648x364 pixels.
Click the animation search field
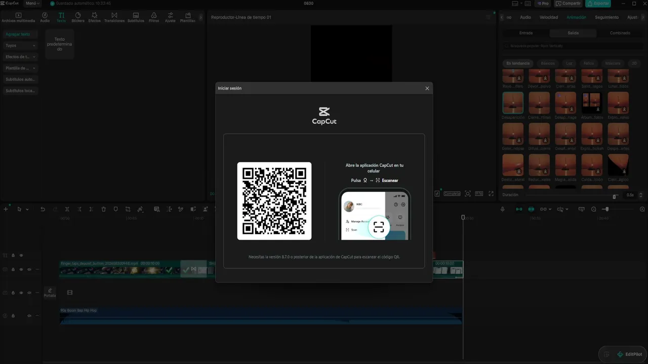572,46
